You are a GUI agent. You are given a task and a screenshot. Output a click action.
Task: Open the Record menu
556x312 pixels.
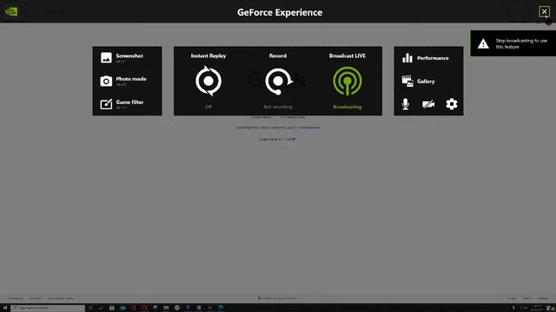tap(278, 81)
